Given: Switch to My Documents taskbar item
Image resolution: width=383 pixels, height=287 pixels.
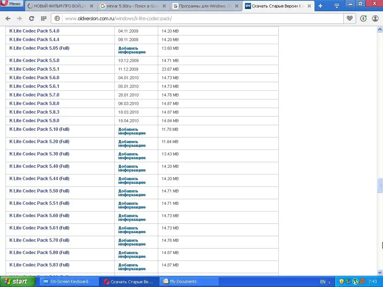Looking at the screenshot, I should (x=189, y=282).
